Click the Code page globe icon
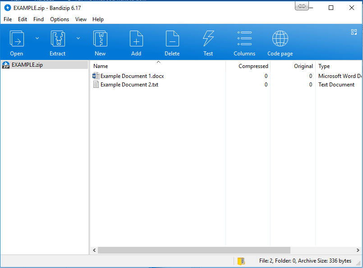Viewport: 363px width, 268px height. point(280,39)
